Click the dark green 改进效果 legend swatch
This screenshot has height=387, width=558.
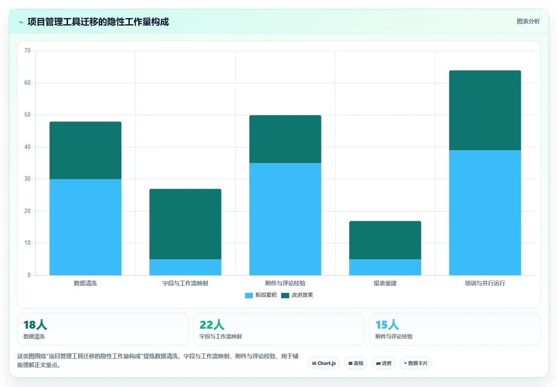(x=285, y=295)
